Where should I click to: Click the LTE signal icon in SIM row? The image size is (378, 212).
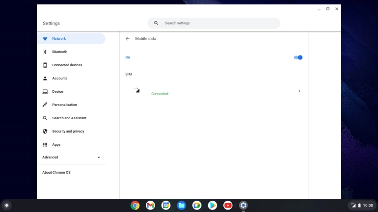point(137,90)
